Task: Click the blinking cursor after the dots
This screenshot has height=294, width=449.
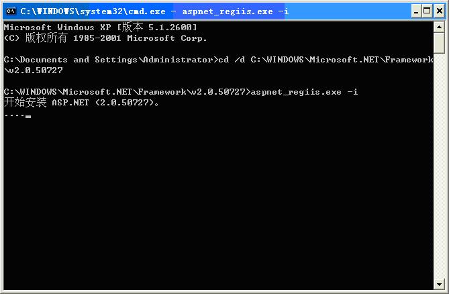Action: [28, 117]
